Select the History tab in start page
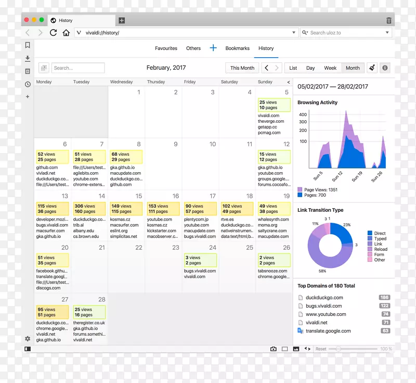Screen dimensions: 416x383 (x=266, y=48)
